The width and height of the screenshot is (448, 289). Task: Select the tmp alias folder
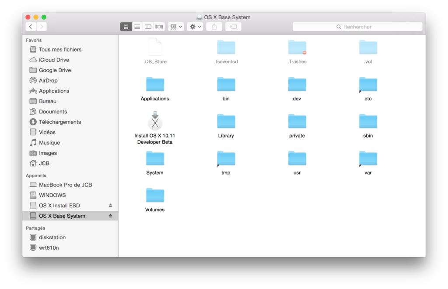[226, 158]
